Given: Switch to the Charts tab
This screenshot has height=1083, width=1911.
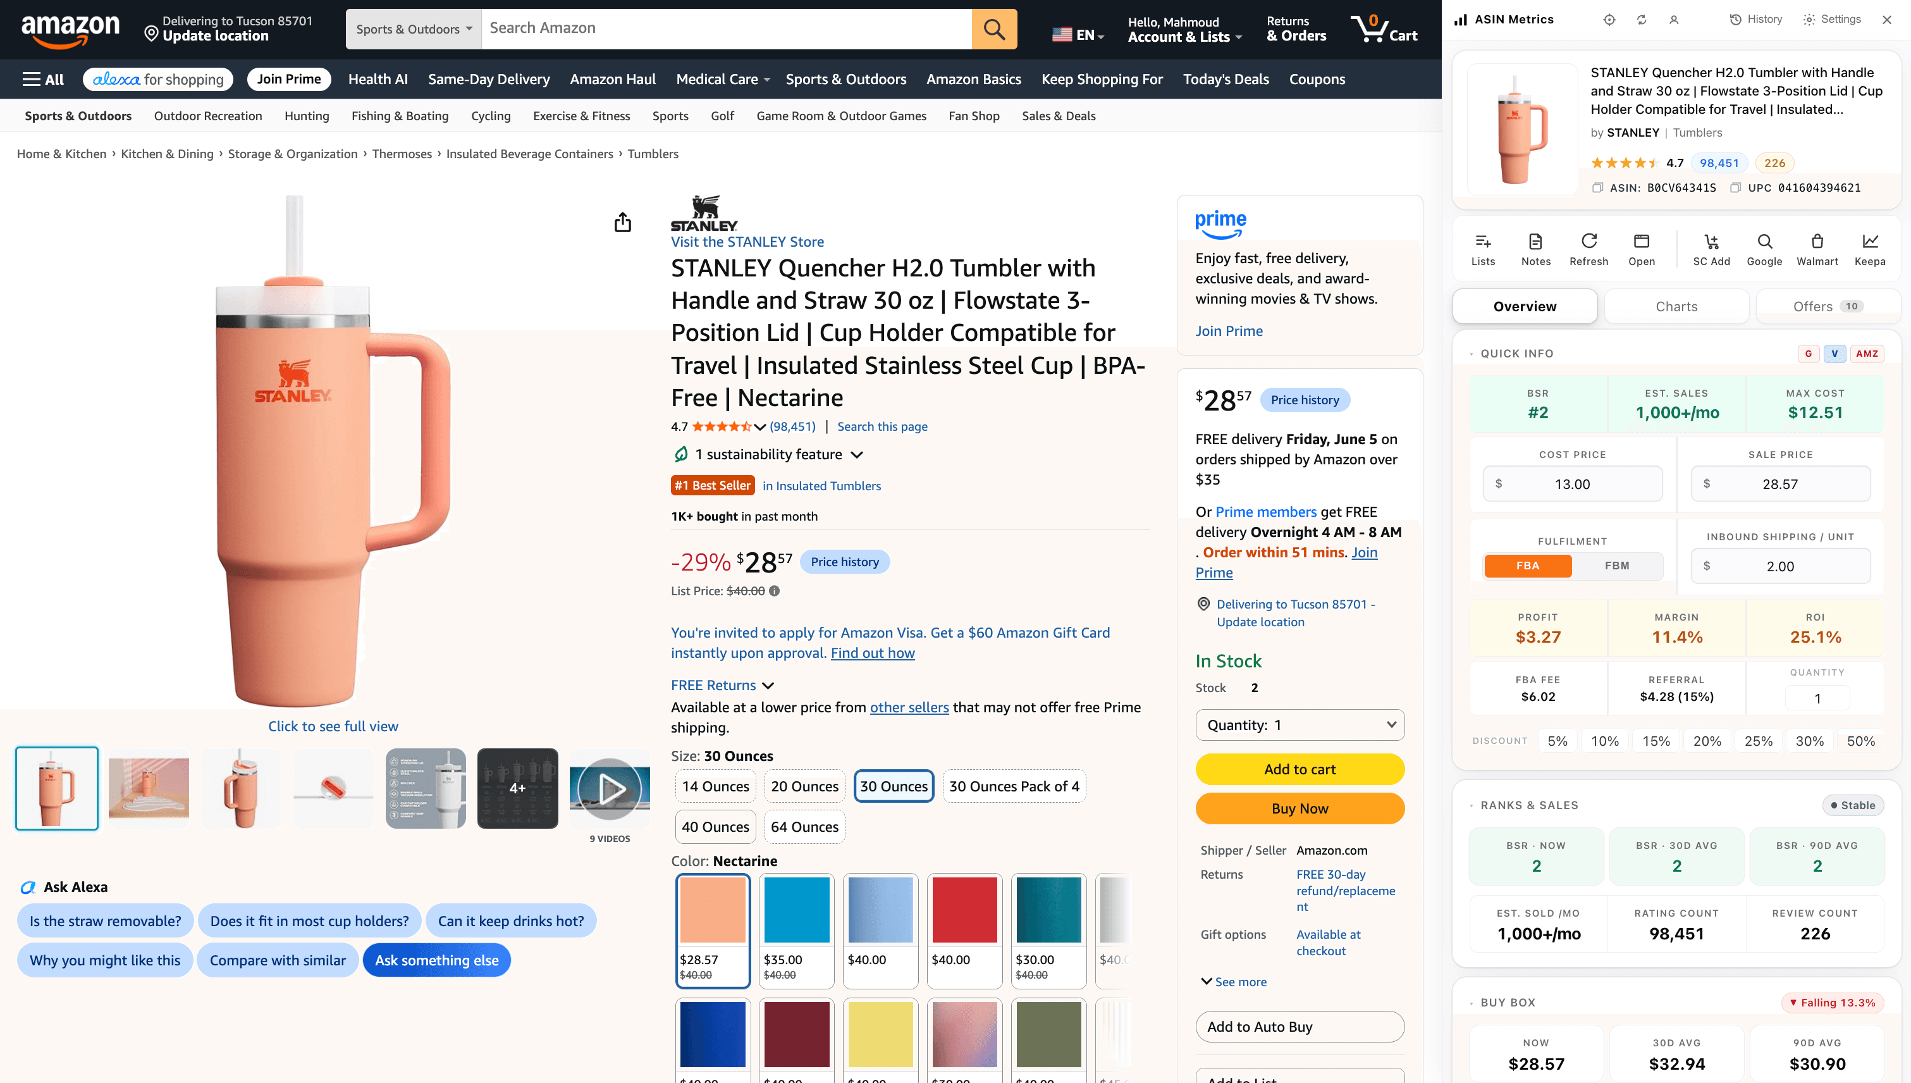Looking at the screenshot, I should 1676,306.
